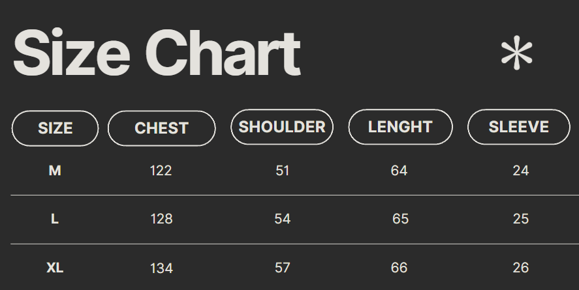
Task: Click length value 64 in M row
Action: pos(399,171)
